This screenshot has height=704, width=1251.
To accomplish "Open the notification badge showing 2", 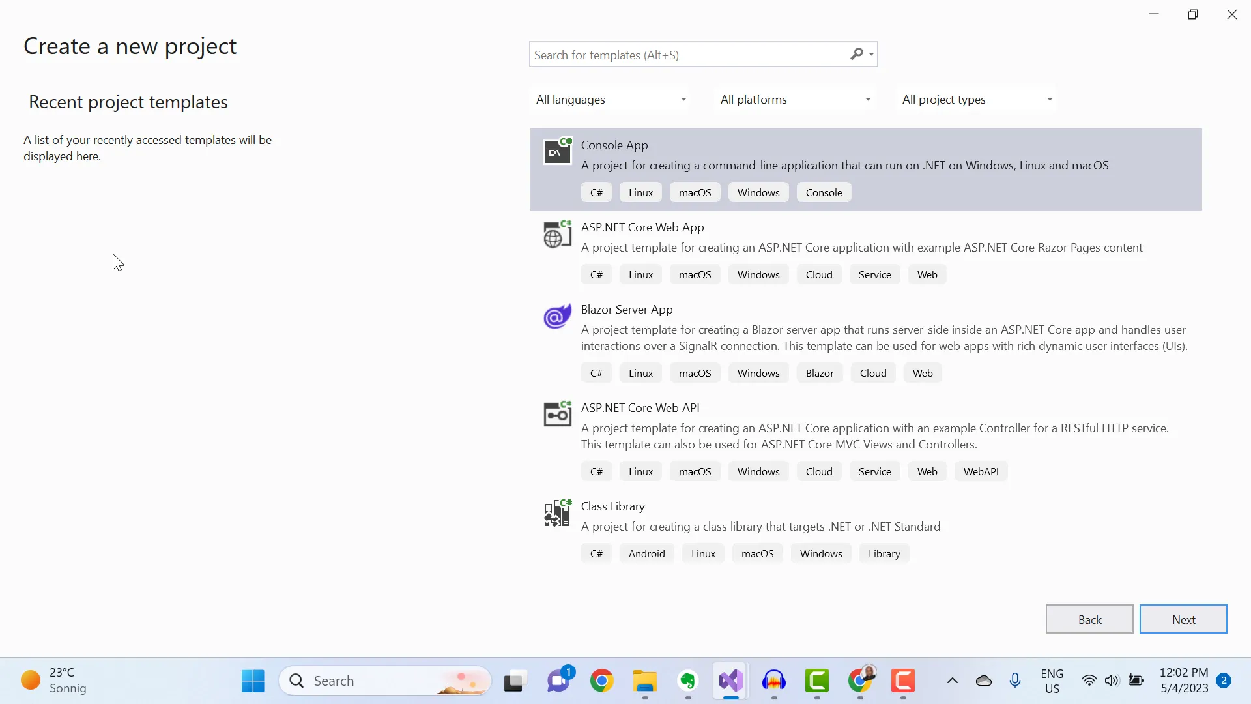I will coord(1224,681).
